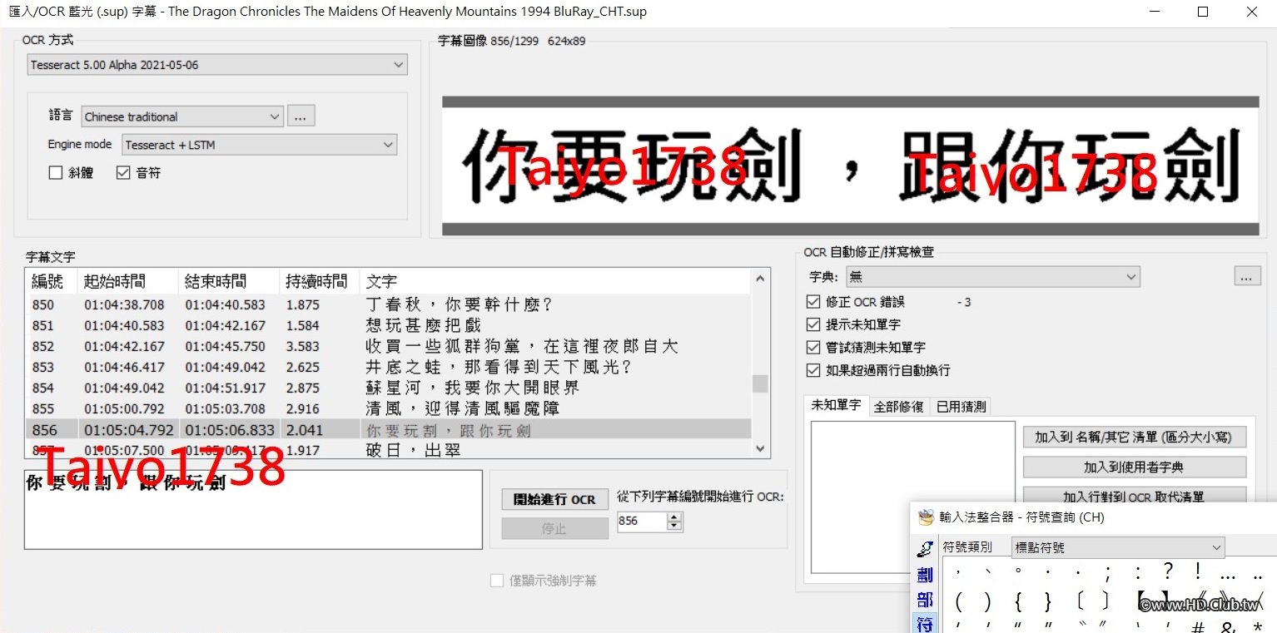Viewport: 1277px width, 633px height.
Task: Sort by the 結束時間 column header
Action: pyautogui.click(x=229, y=282)
